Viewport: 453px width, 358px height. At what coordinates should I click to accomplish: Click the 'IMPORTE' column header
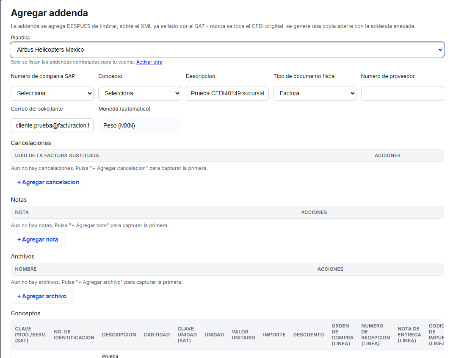click(x=274, y=335)
